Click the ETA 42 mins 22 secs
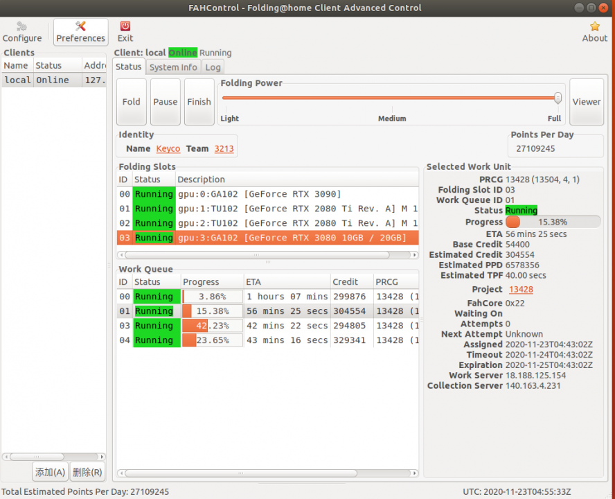The image size is (615, 499). coord(286,326)
